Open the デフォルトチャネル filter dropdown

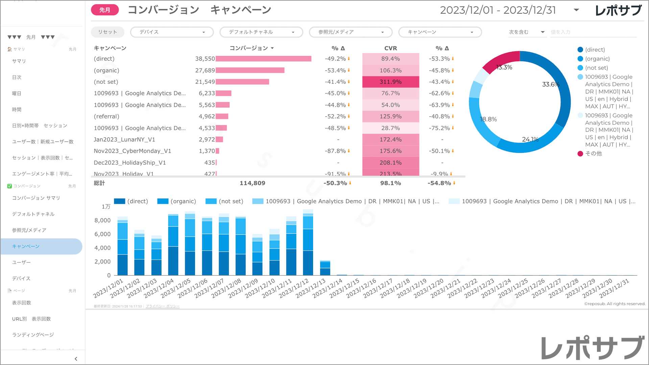261,32
